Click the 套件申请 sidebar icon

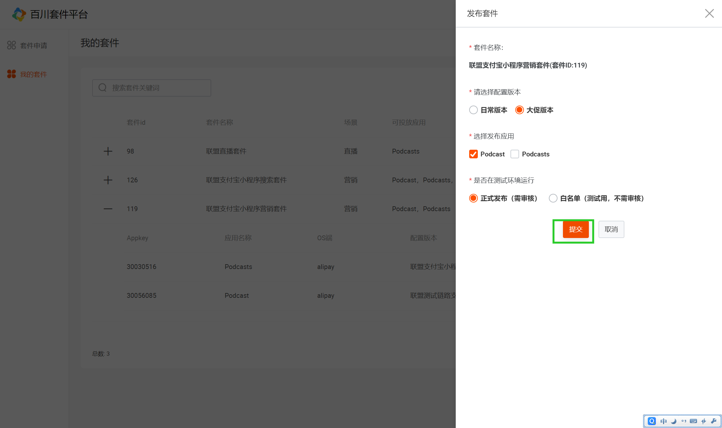pyautogui.click(x=12, y=45)
